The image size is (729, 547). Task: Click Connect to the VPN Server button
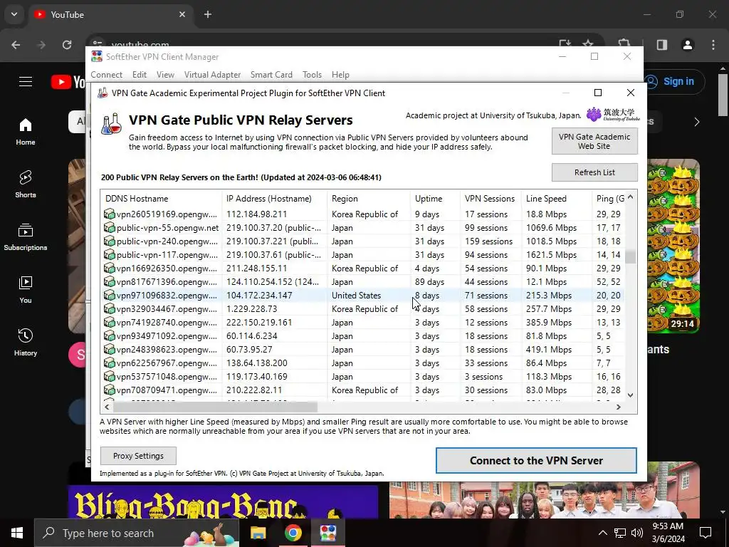click(536, 461)
